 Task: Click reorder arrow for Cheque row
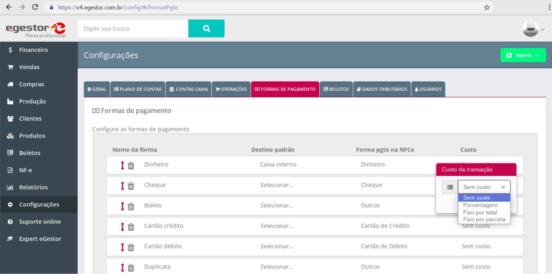[x=122, y=186]
